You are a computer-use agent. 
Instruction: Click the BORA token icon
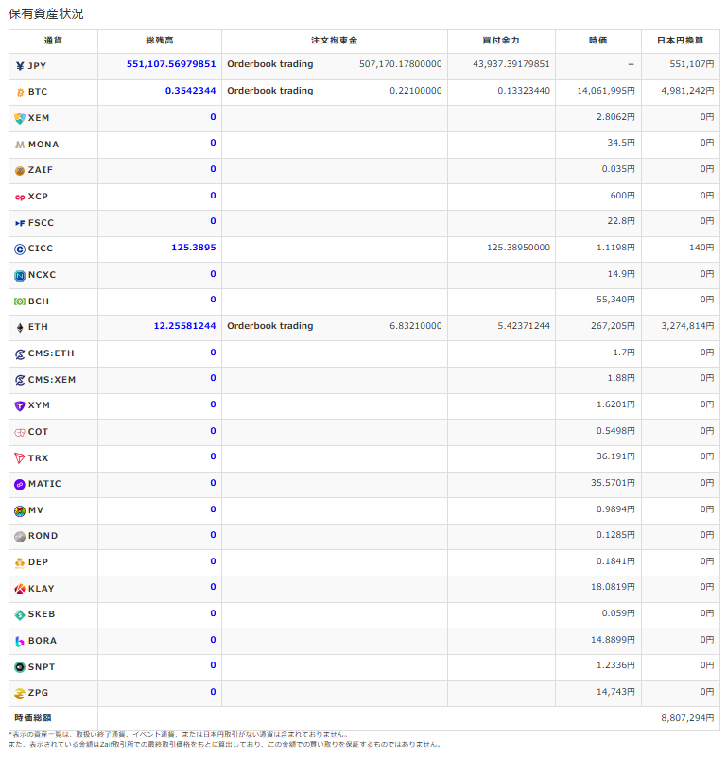tap(20, 642)
